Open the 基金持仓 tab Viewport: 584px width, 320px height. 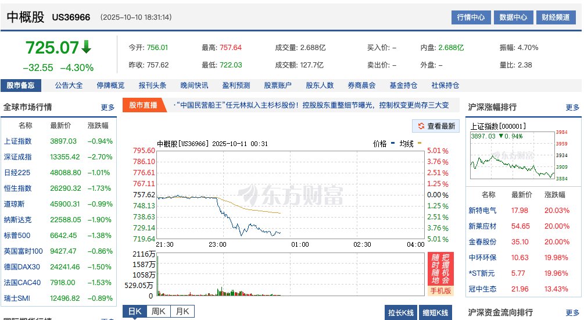[403, 86]
